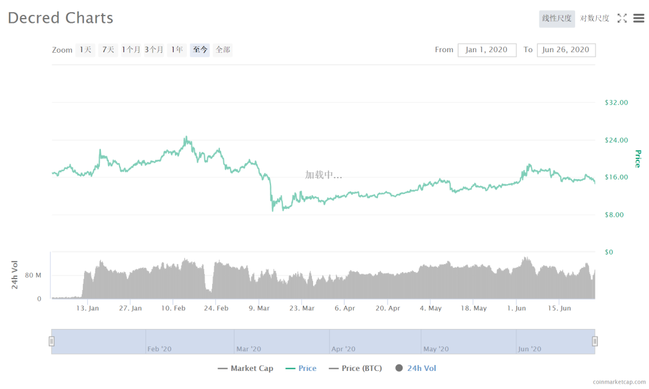The width and height of the screenshot is (649, 389).
Task: Toggle 24h Vol series in legend
Action: pyautogui.click(x=416, y=369)
